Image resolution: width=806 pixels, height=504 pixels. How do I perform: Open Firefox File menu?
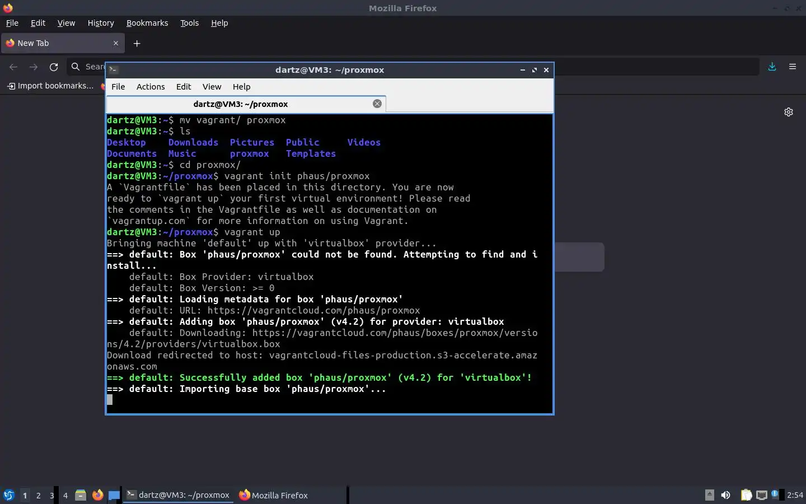click(x=12, y=23)
